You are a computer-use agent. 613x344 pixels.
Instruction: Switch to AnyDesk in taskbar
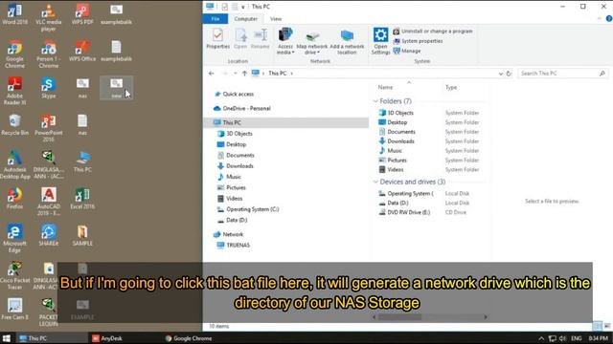click(x=107, y=338)
